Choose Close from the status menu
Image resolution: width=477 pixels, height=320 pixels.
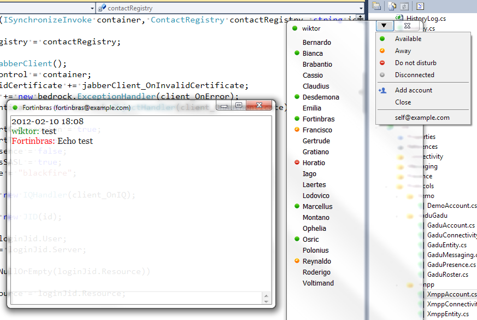[402, 102]
